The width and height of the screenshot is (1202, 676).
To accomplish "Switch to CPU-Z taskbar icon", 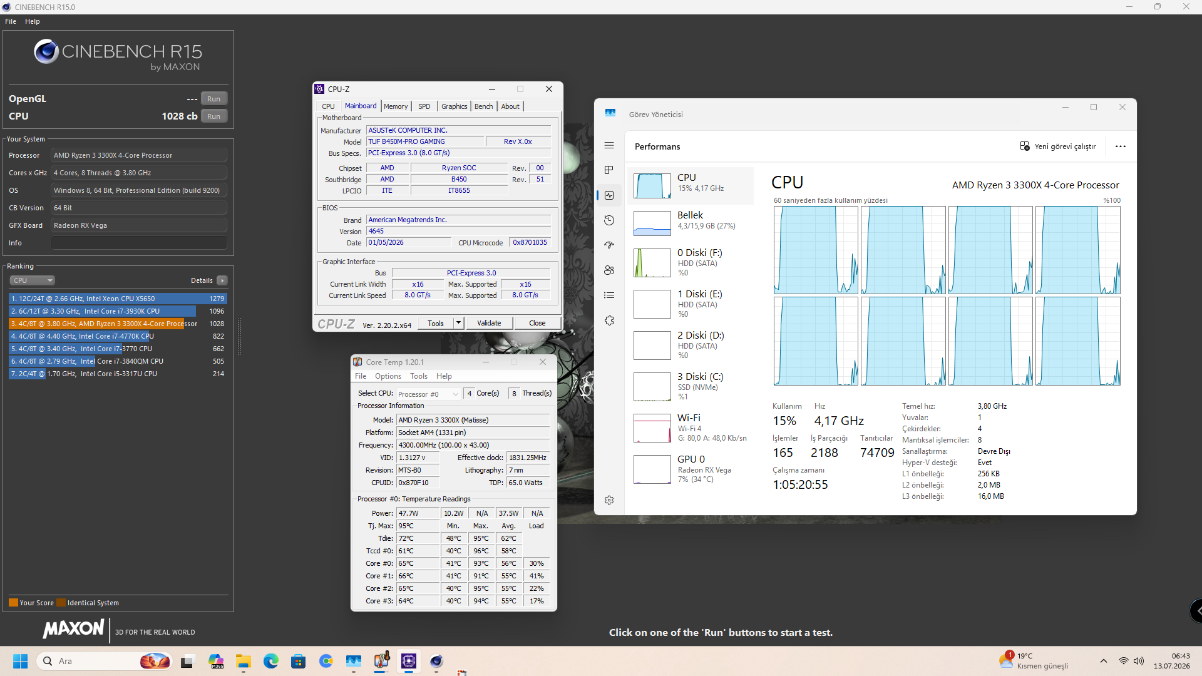I will [x=409, y=661].
